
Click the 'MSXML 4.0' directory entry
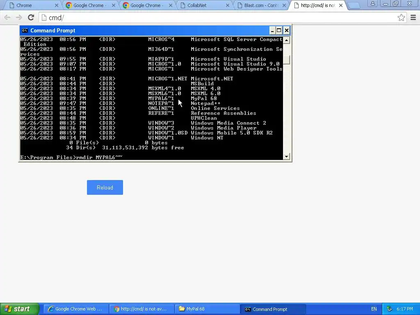pyautogui.click(x=205, y=89)
